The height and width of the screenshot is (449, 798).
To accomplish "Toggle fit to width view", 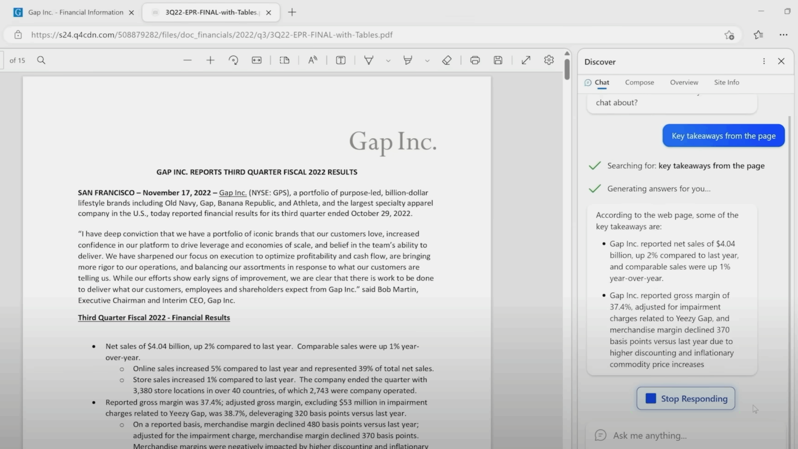I will (x=257, y=60).
